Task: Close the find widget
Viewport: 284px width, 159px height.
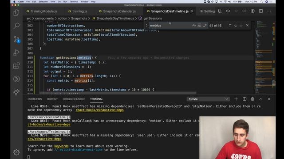Action: 247,26
